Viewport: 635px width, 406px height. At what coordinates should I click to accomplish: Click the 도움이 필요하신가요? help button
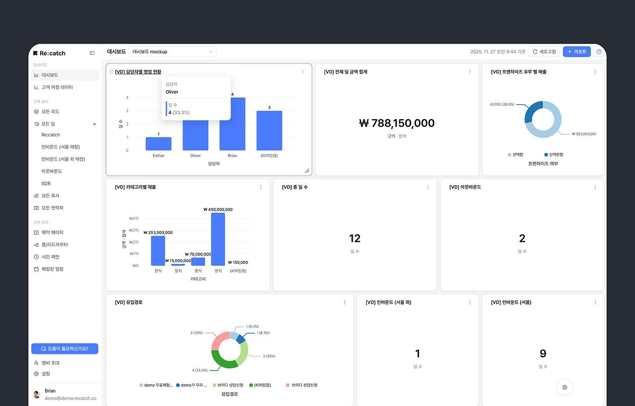pos(64,349)
